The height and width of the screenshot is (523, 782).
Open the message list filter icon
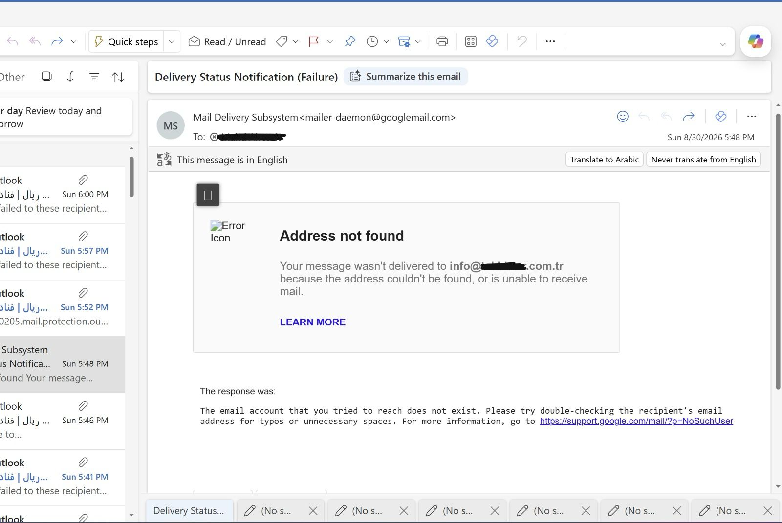point(94,76)
